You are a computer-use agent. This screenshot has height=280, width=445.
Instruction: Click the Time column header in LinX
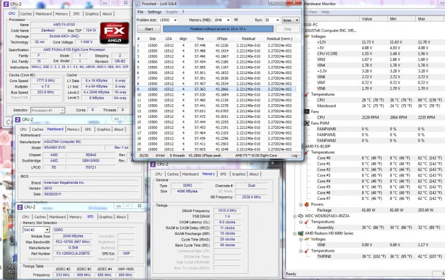click(x=200, y=38)
